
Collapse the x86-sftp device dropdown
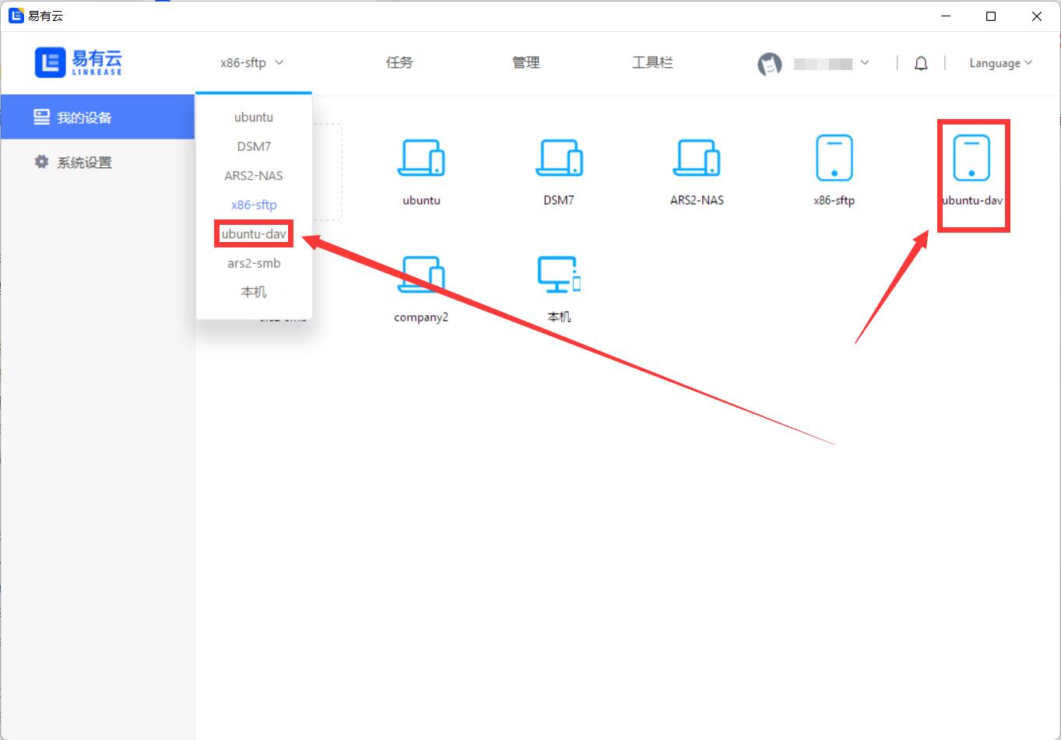pos(251,63)
